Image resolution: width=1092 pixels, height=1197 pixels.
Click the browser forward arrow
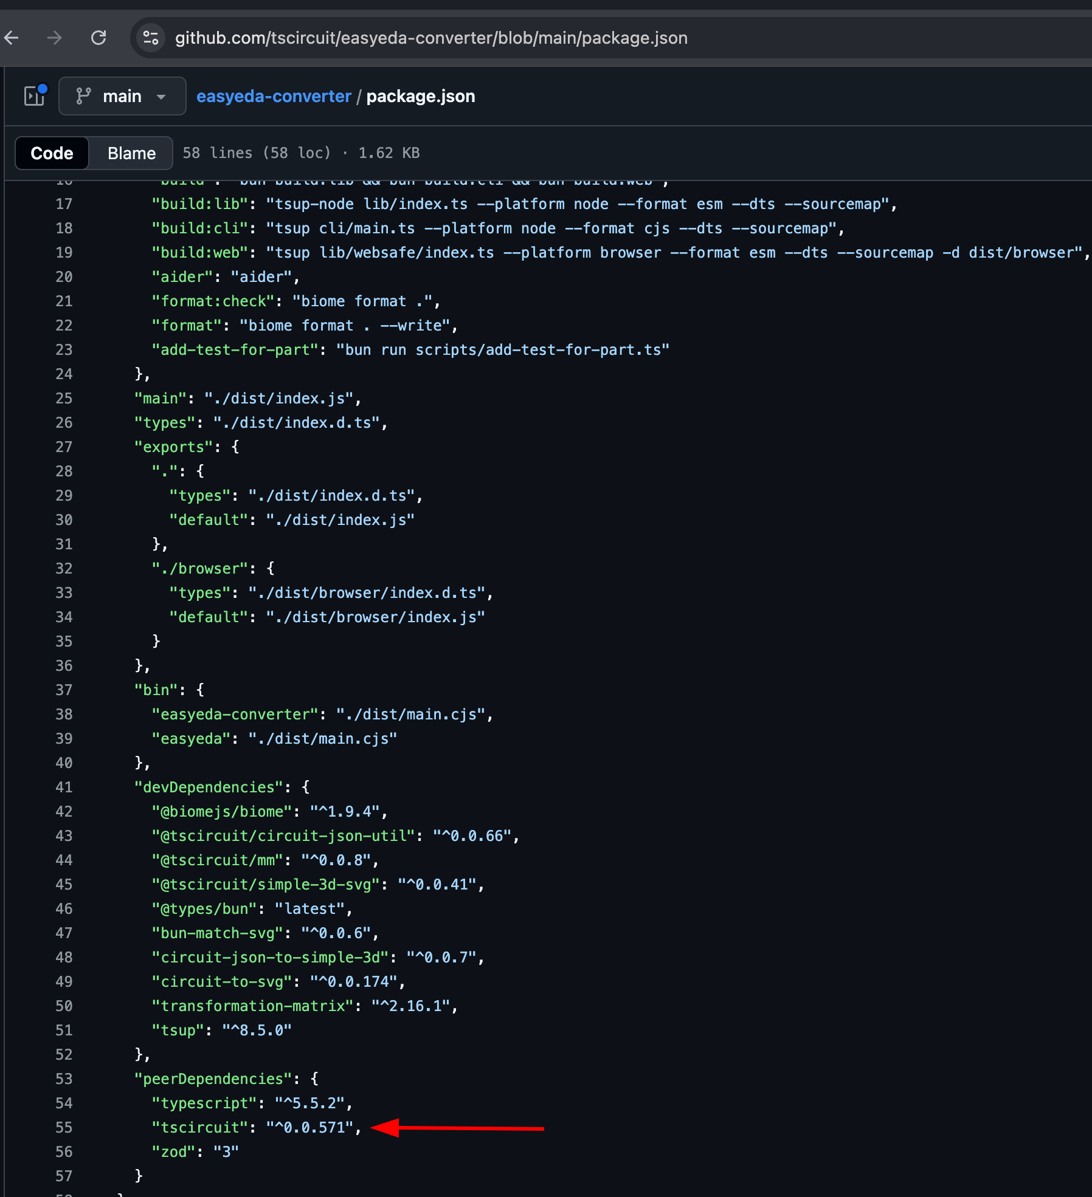point(55,38)
